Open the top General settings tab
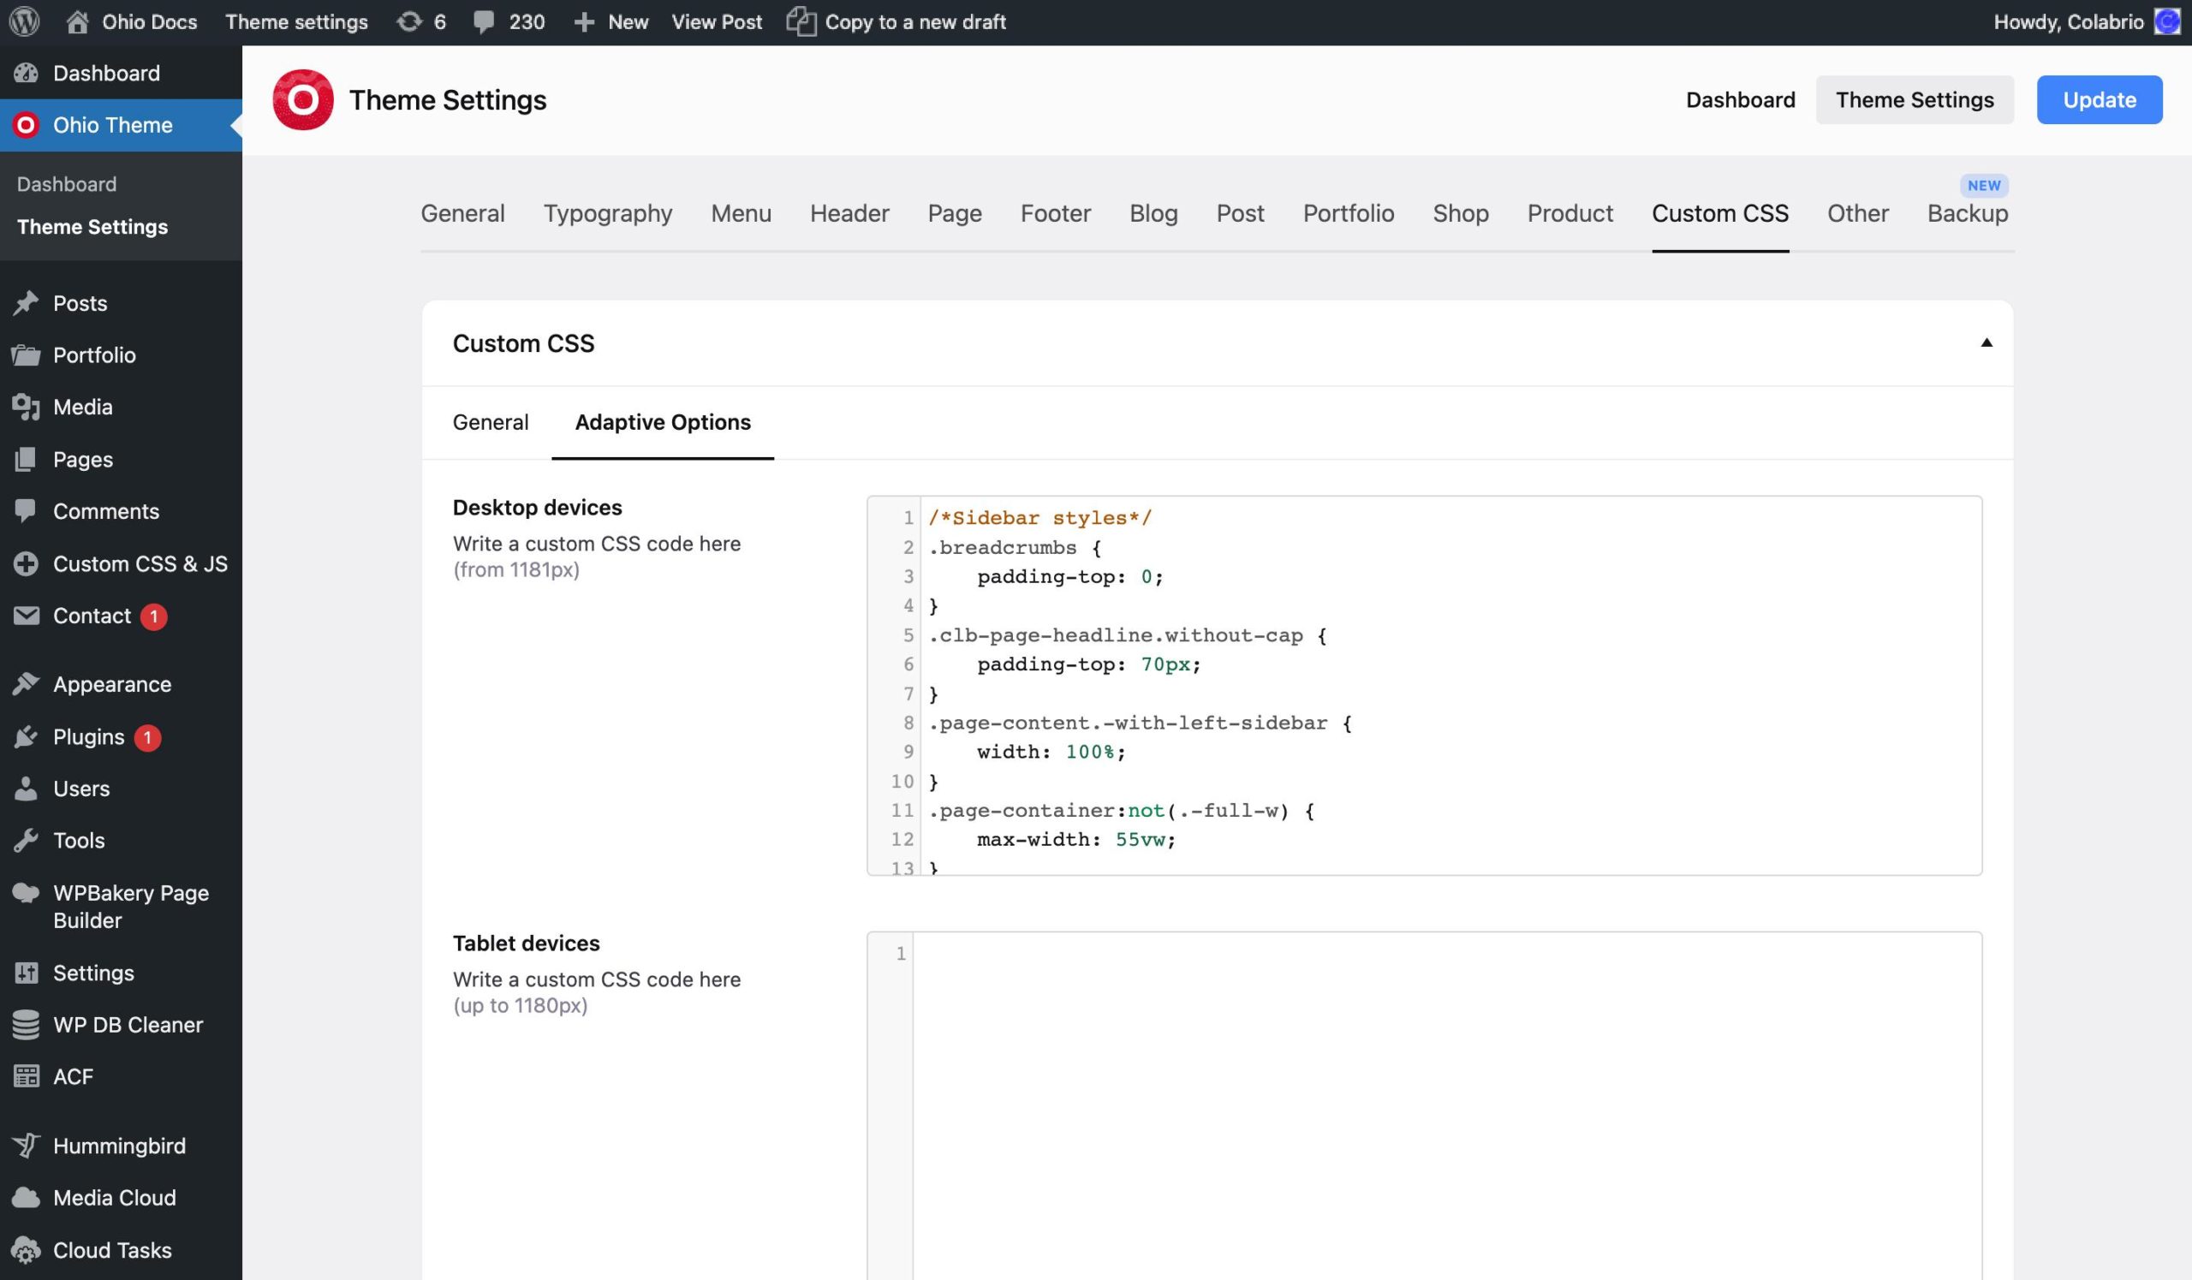The width and height of the screenshot is (2192, 1280). pyautogui.click(x=462, y=213)
